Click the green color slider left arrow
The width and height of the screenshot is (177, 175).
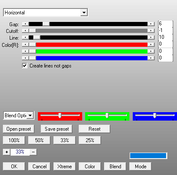[x=25, y=51]
